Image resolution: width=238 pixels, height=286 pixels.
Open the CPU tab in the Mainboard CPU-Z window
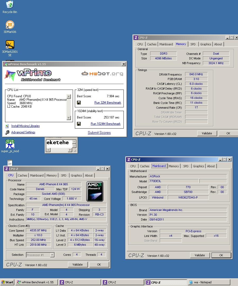pyautogui.click(x=133, y=166)
